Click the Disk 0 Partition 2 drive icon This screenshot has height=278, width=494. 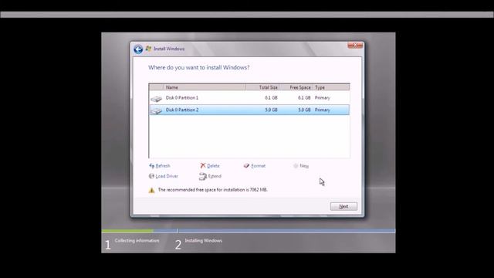coord(156,110)
